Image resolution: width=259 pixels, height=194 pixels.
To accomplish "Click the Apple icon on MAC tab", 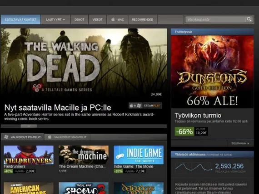I will pos(113,19).
